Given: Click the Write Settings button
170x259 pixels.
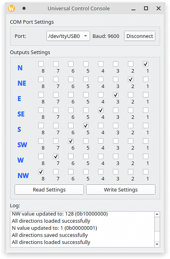Looking at the screenshot, I should click(121, 190).
